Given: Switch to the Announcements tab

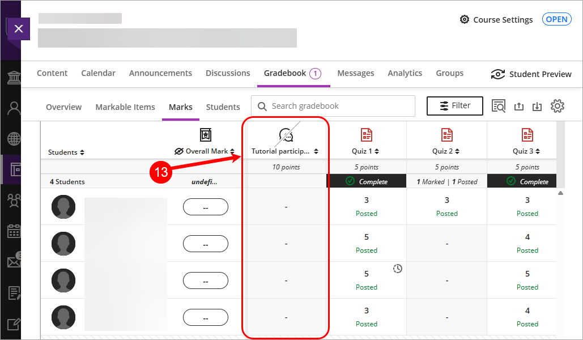Looking at the screenshot, I should pos(161,73).
